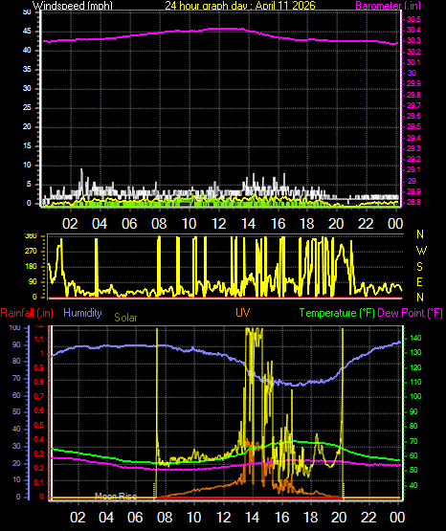Select the green "Temperature (°F)" legend label
446x531 pixels.
pyautogui.click(x=337, y=313)
